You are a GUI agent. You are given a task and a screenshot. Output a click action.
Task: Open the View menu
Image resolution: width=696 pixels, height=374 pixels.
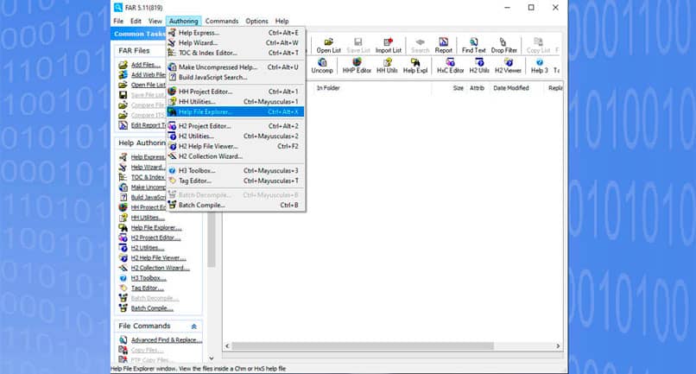point(155,21)
